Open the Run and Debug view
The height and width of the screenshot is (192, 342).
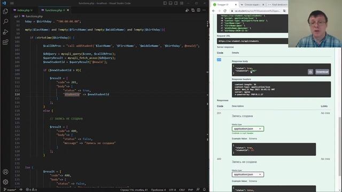(x=5, y=32)
